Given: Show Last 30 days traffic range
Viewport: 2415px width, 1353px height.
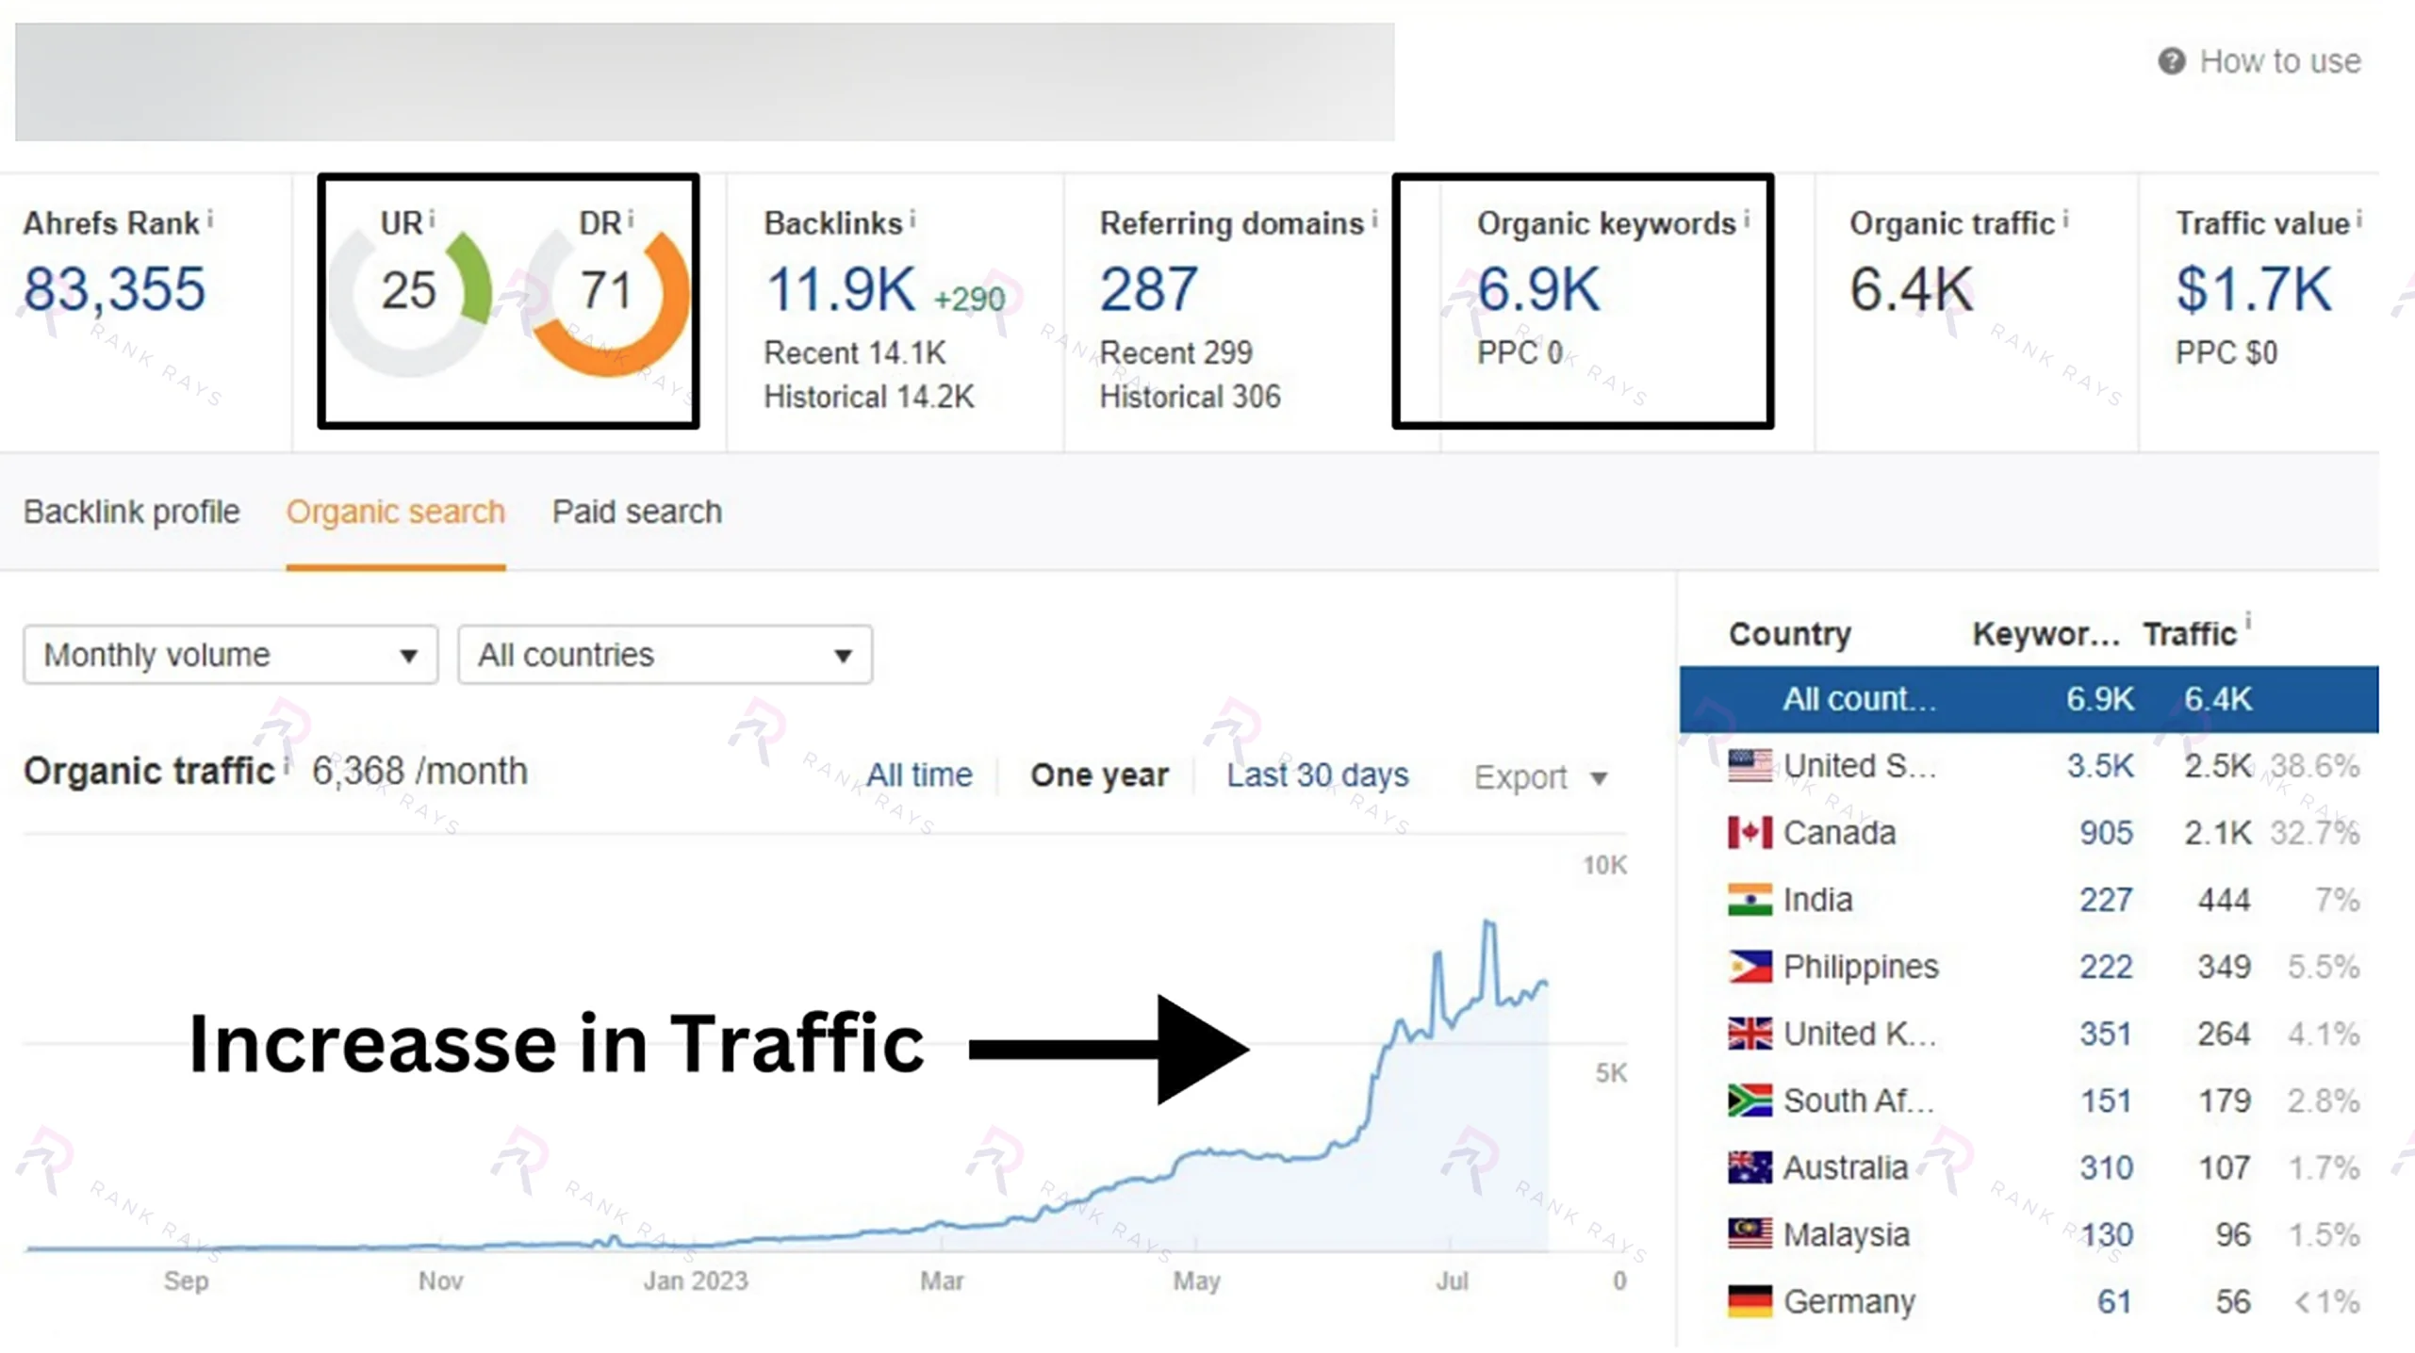Looking at the screenshot, I should (x=1317, y=775).
